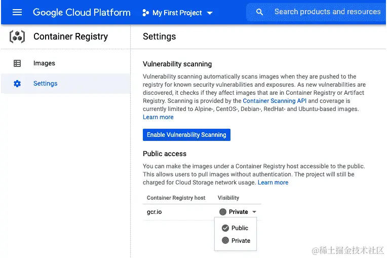Click the Private status icon beside gcr.io
This screenshot has width=387, height=258.
point(223,212)
